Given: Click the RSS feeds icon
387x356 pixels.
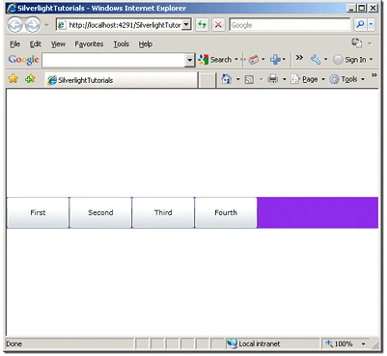Looking at the screenshot, I should click(x=249, y=79).
